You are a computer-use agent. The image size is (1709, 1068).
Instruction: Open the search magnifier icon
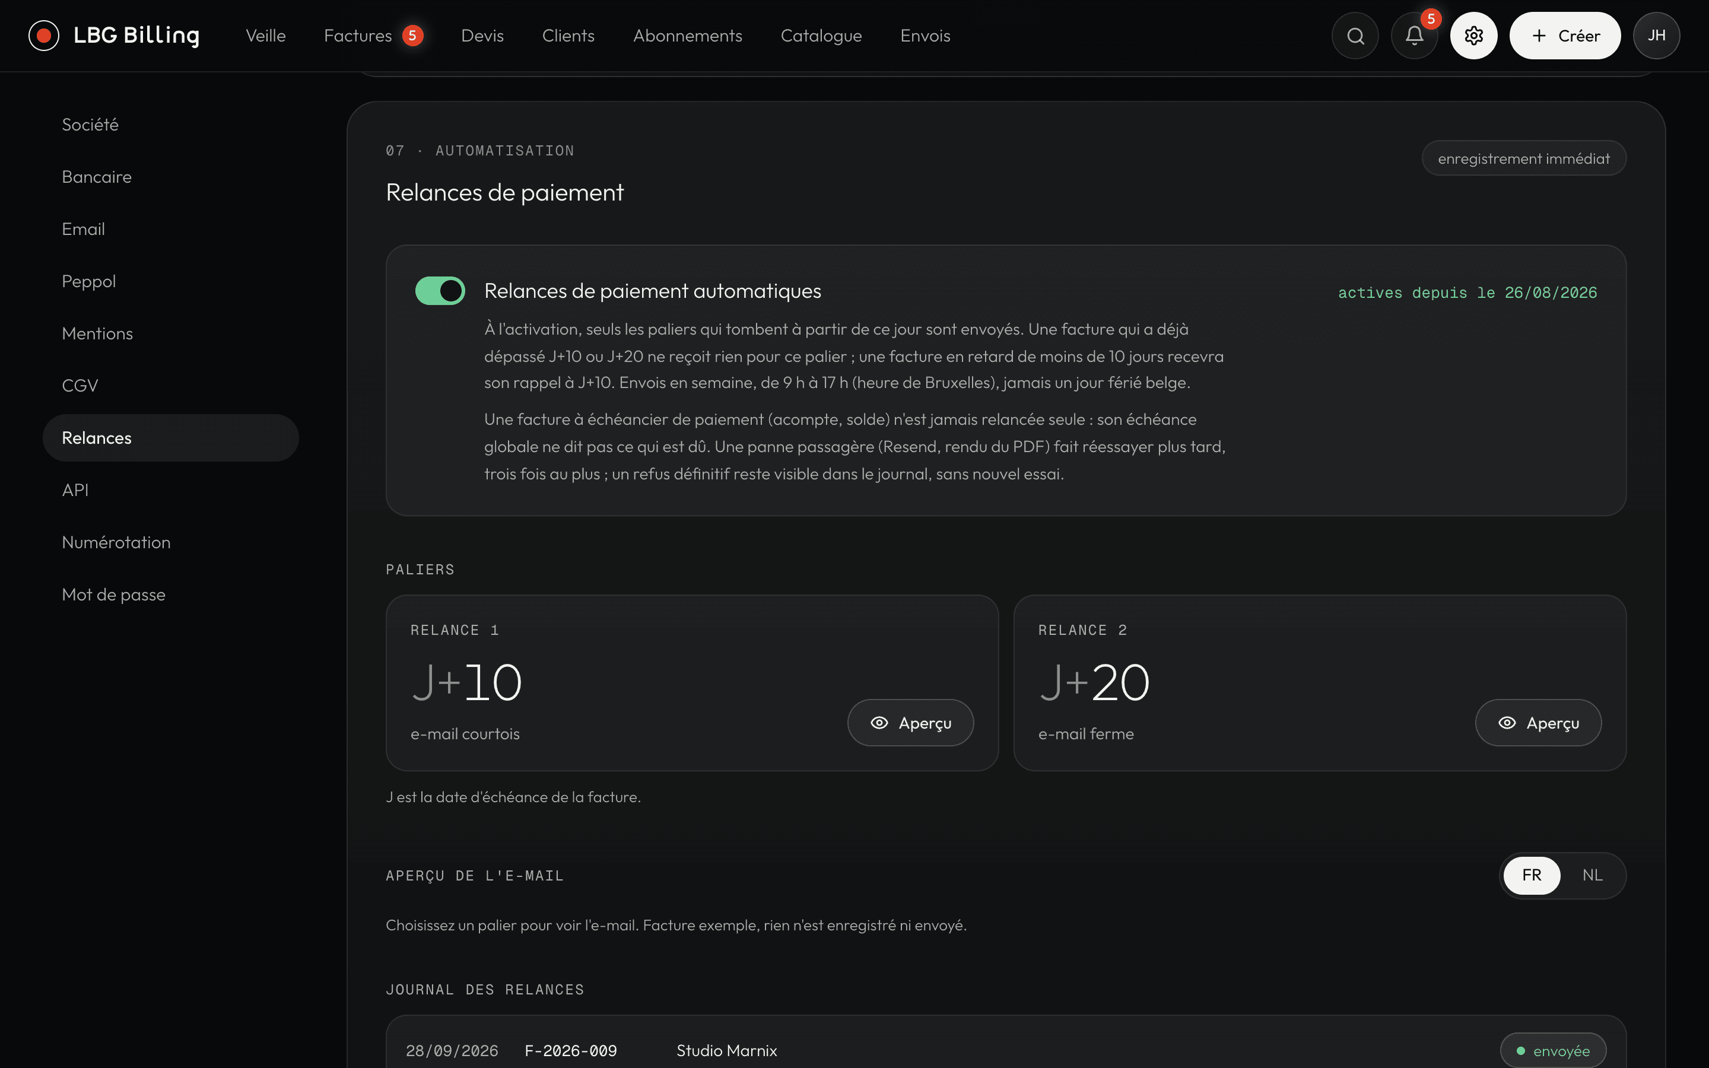(x=1355, y=36)
